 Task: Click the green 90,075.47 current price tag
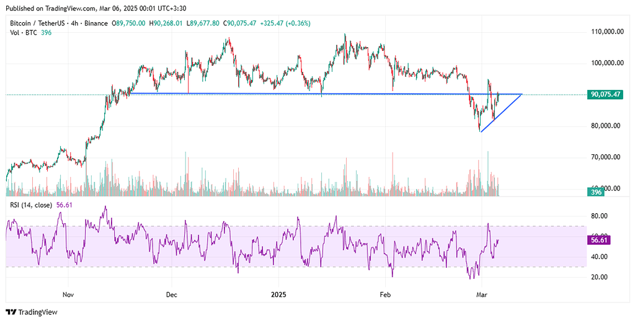(x=606, y=94)
